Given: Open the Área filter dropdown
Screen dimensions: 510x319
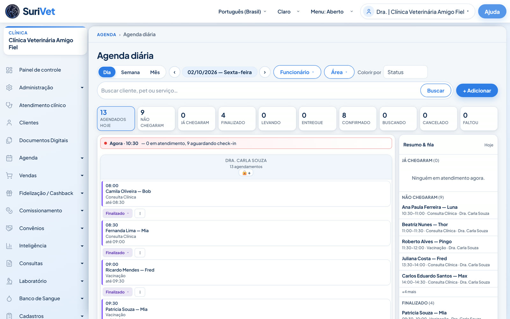Looking at the screenshot, I should tap(339, 72).
